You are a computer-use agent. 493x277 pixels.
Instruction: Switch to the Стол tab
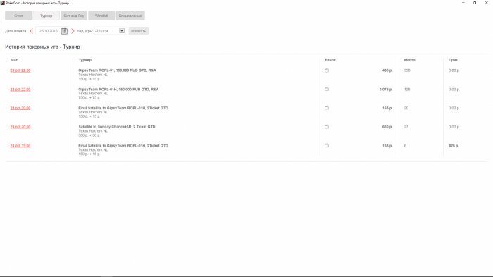click(18, 16)
